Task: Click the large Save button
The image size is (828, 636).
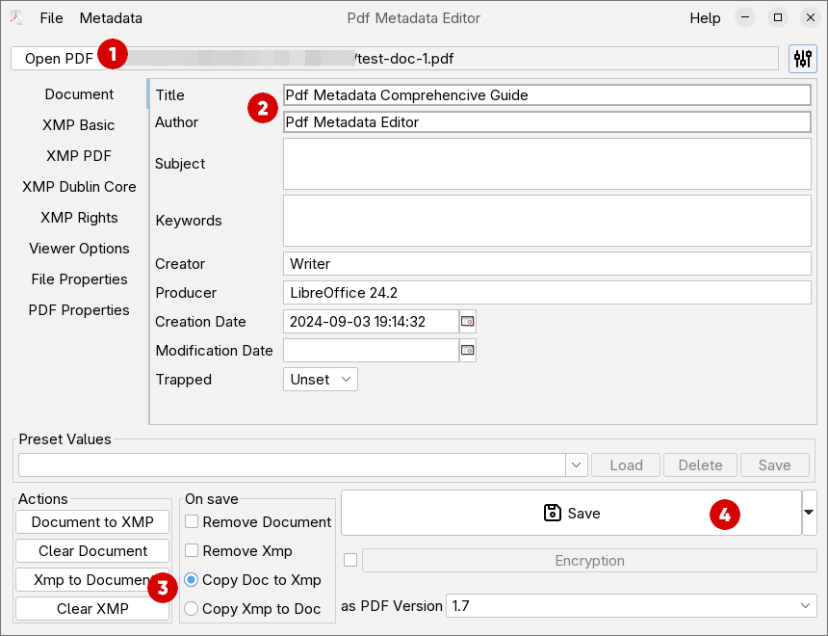Action: coord(571,513)
